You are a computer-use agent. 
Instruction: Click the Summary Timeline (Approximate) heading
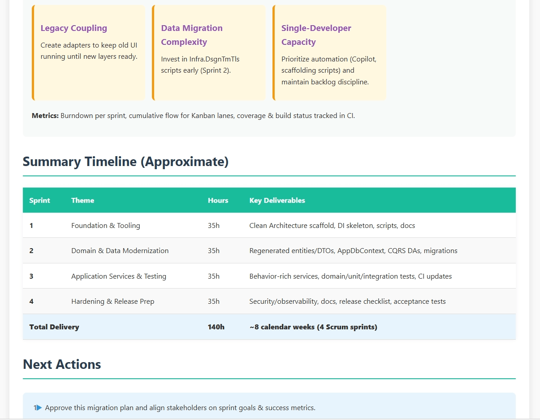point(125,162)
